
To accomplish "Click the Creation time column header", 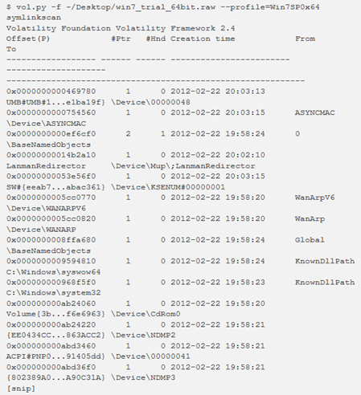I will [203, 39].
